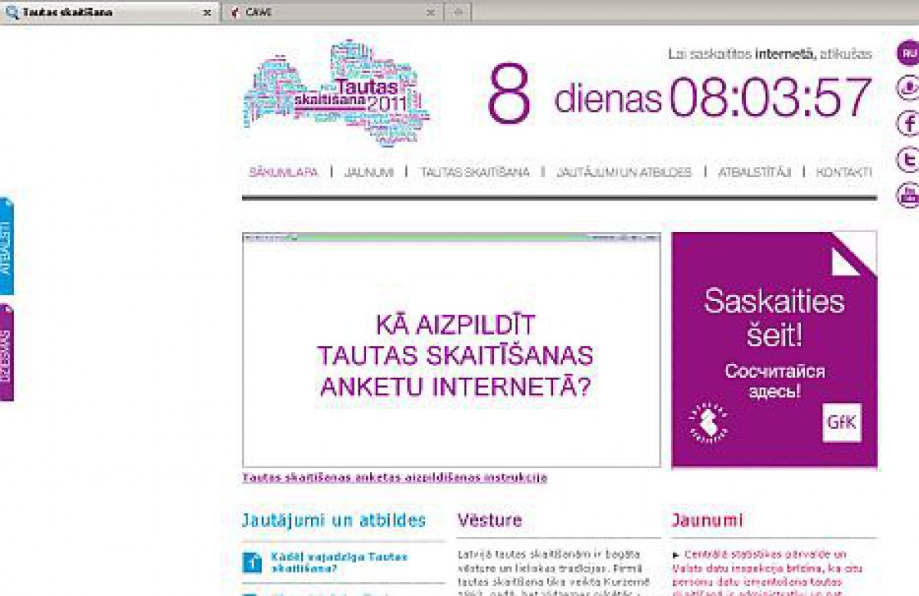Click the YouTube icon in sidebar

click(908, 195)
